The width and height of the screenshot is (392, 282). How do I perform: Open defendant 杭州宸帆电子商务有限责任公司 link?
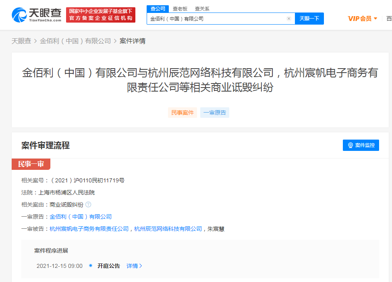coord(89,229)
